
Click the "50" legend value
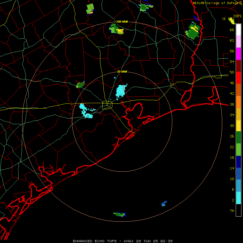pos(232,72)
